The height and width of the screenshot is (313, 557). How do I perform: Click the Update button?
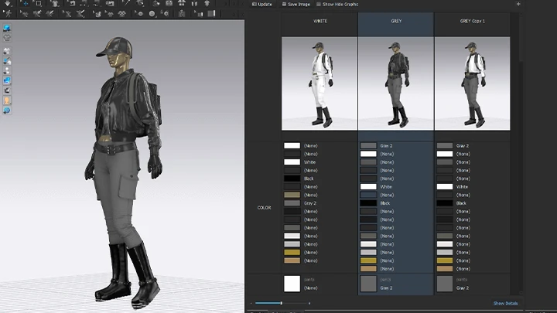[x=261, y=5]
